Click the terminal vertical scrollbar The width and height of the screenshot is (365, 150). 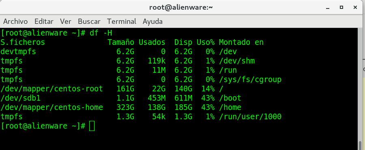click(x=361, y=89)
